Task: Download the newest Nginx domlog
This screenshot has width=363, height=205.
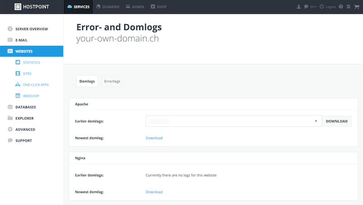Action: point(154,192)
